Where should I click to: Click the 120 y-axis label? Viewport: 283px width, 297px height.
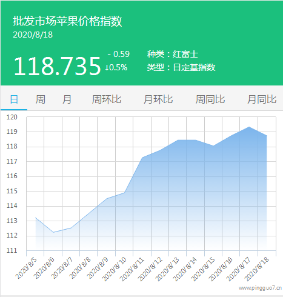(x=12, y=117)
